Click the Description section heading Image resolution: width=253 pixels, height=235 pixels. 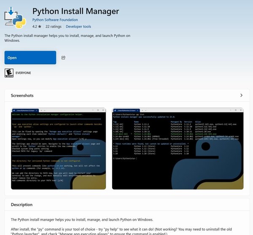[22, 205]
